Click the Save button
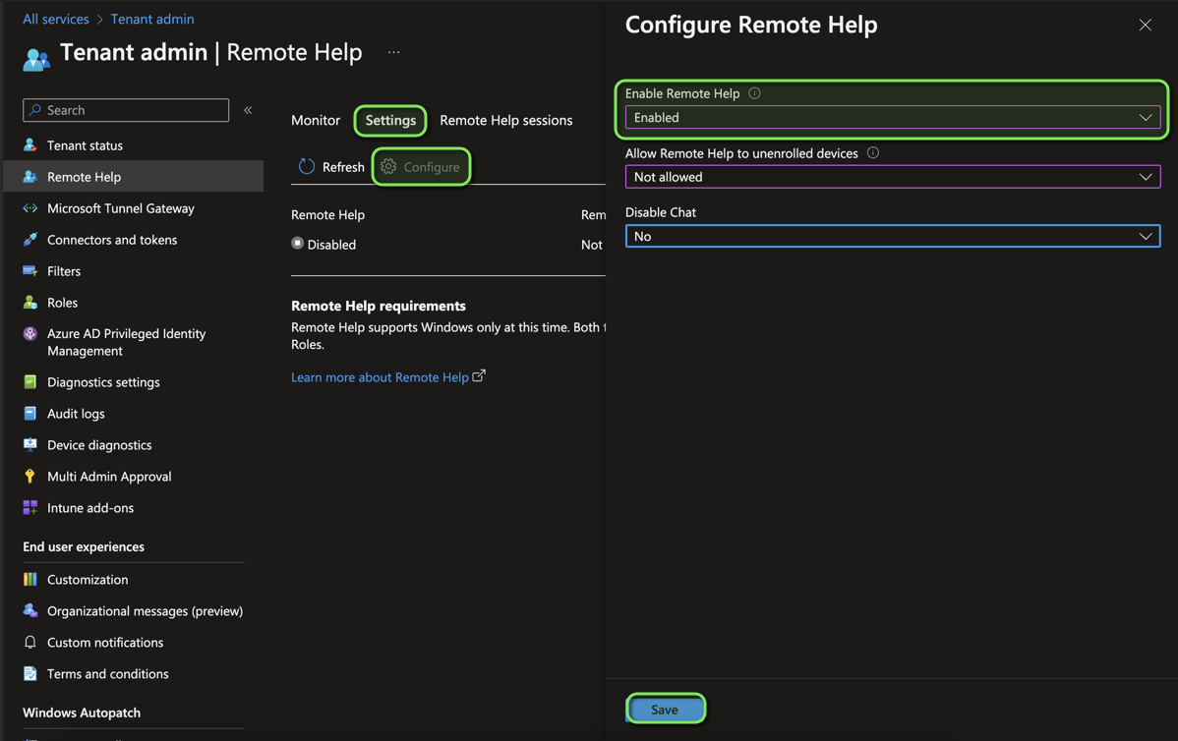 pos(665,709)
